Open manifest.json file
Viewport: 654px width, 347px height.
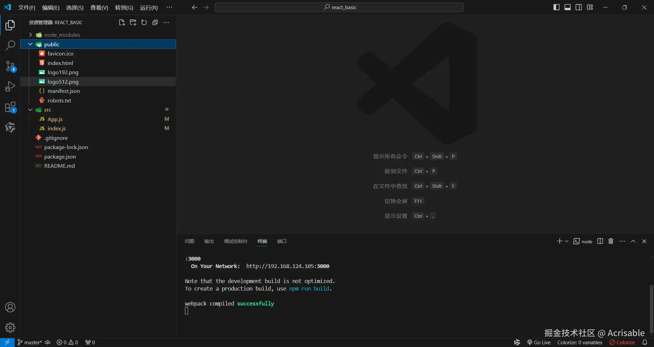[98, 91]
